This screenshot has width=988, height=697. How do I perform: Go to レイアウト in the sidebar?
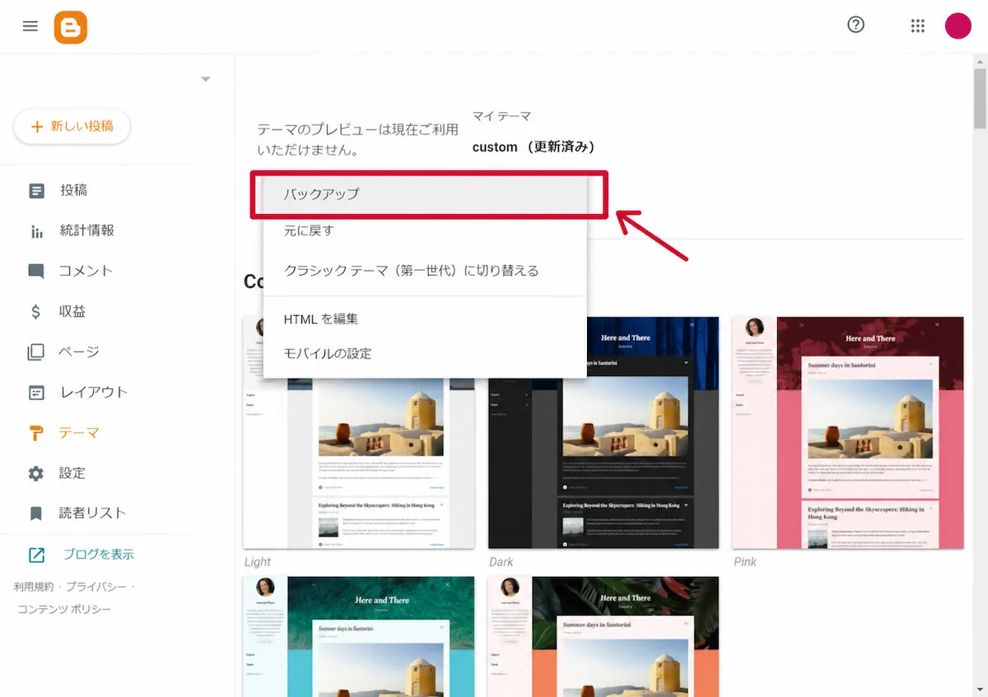click(x=95, y=393)
